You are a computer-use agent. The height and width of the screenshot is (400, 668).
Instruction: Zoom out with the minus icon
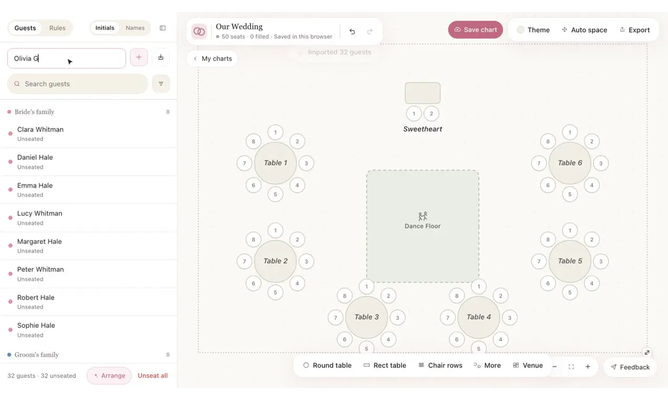pyautogui.click(x=554, y=367)
